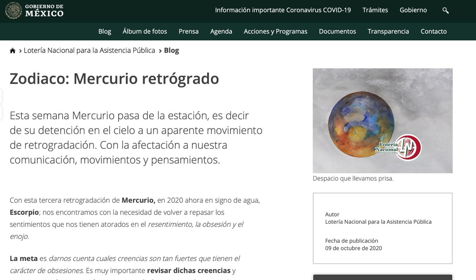The image size is (476, 280).
Task: Open the Coronavirus COVID-19 information link
Action: pyautogui.click(x=283, y=10)
